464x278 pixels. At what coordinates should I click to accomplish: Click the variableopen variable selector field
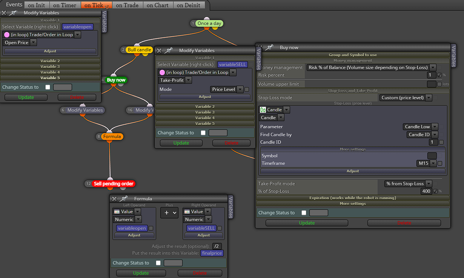77,27
